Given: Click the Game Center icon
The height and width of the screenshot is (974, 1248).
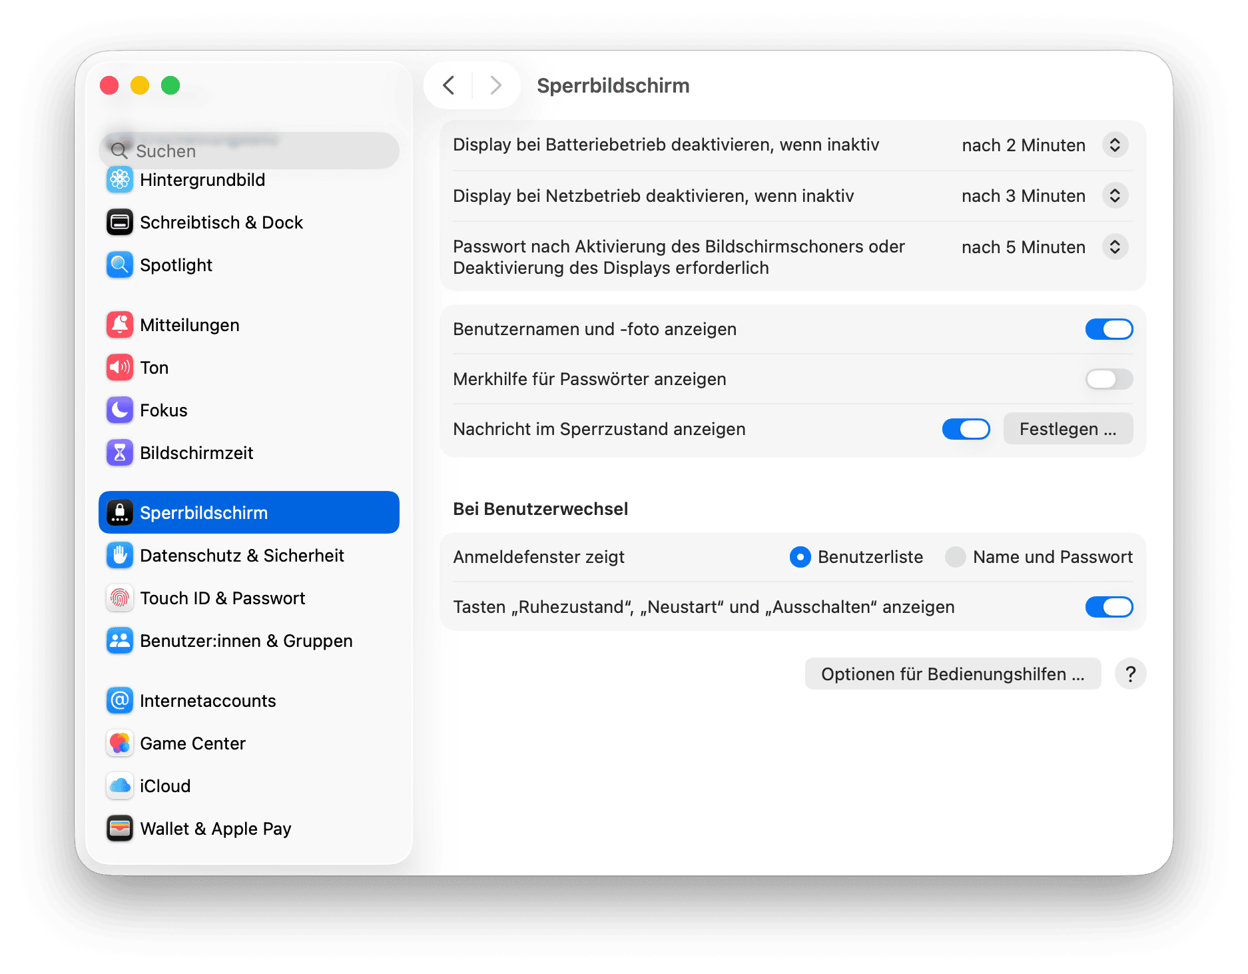Looking at the screenshot, I should (x=120, y=743).
